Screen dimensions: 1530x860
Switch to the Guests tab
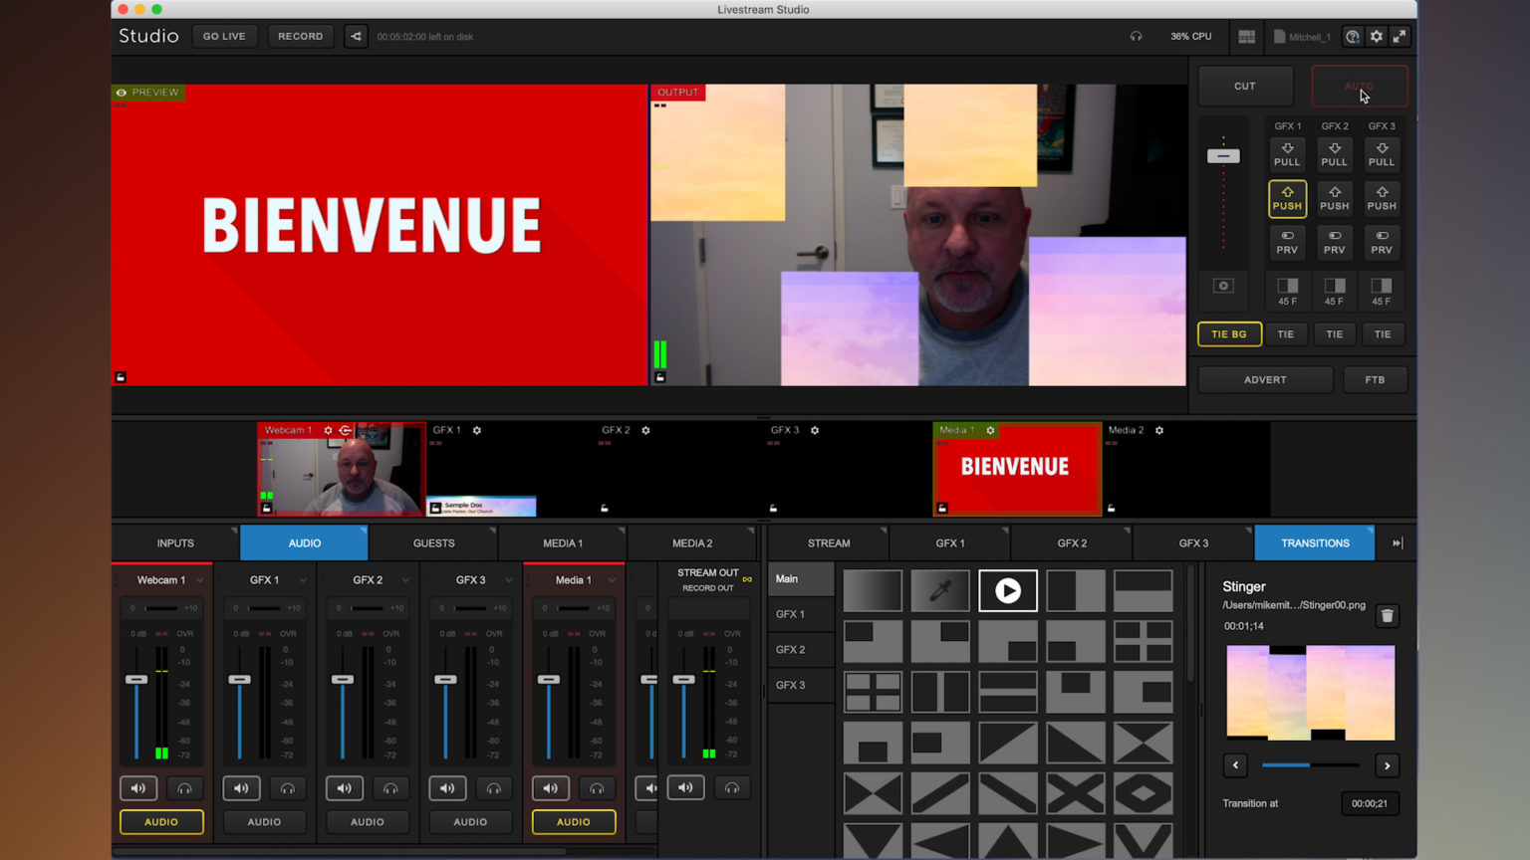[433, 542]
